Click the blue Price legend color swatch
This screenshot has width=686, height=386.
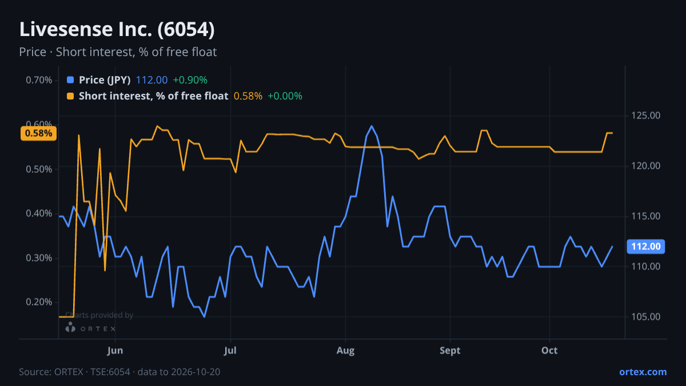[70, 80]
